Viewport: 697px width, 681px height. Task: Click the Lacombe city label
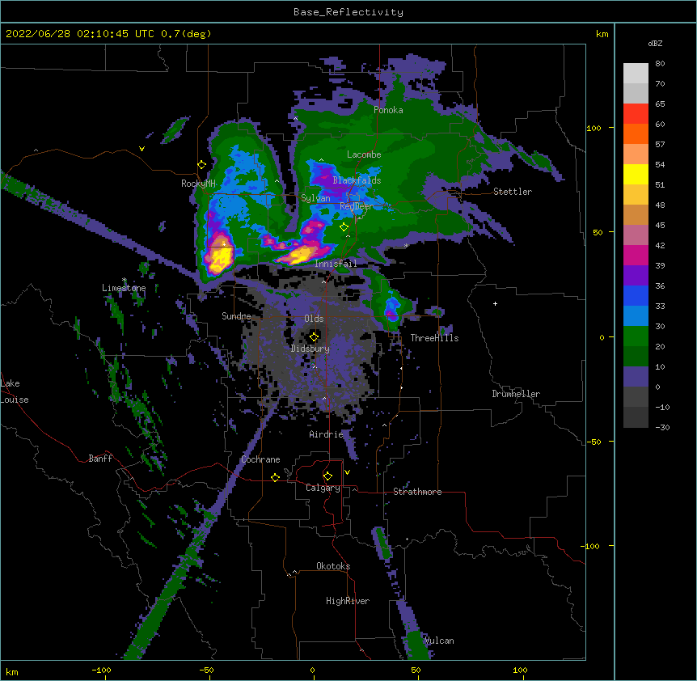point(364,154)
